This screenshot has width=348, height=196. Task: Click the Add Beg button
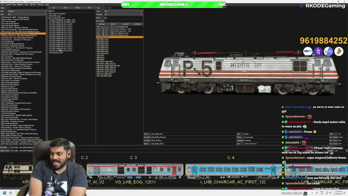tap(102, 24)
